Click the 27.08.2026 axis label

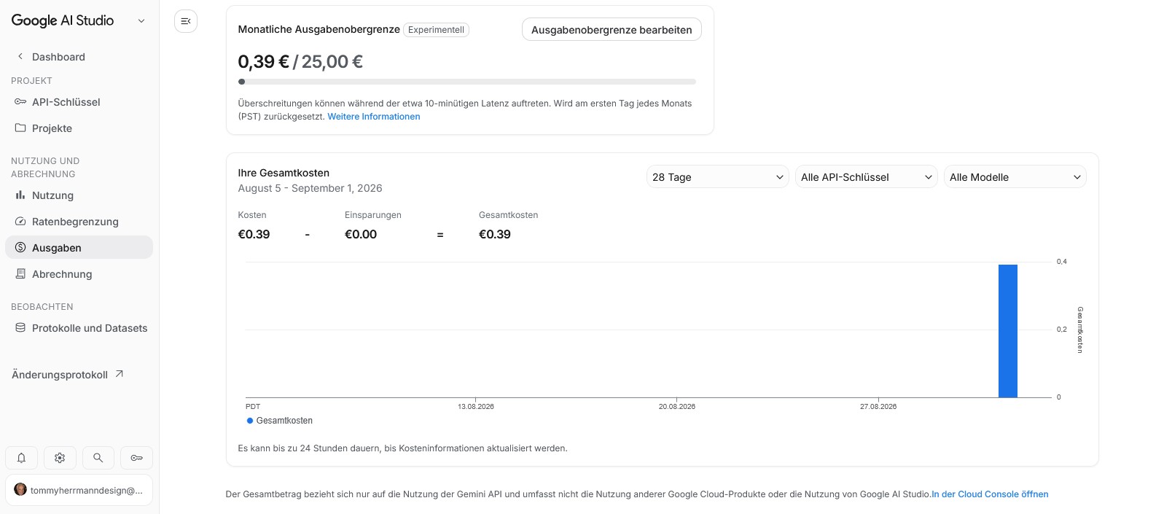click(x=878, y=406)
